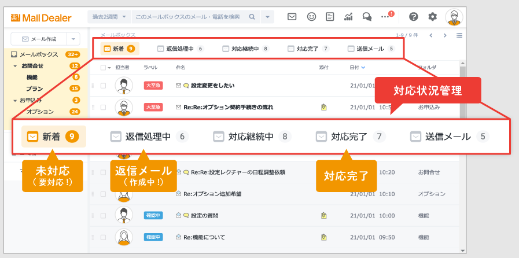The width and height of the screenshot is (519, 258).
Task: Tick the checkbox for Re:オプション追加希望
Action: (103, 194)
